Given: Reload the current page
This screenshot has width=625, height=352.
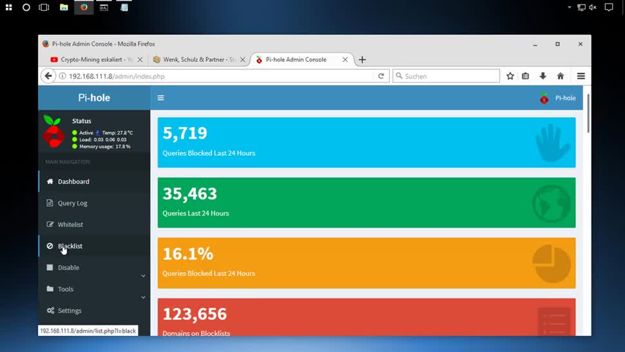Looking at the screenshot, I should point(381,76).
